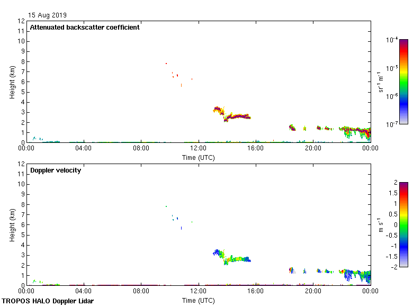Select the 15 Aug 2019 date label
This screenshot has width=413, height=307.
[48, 15]
